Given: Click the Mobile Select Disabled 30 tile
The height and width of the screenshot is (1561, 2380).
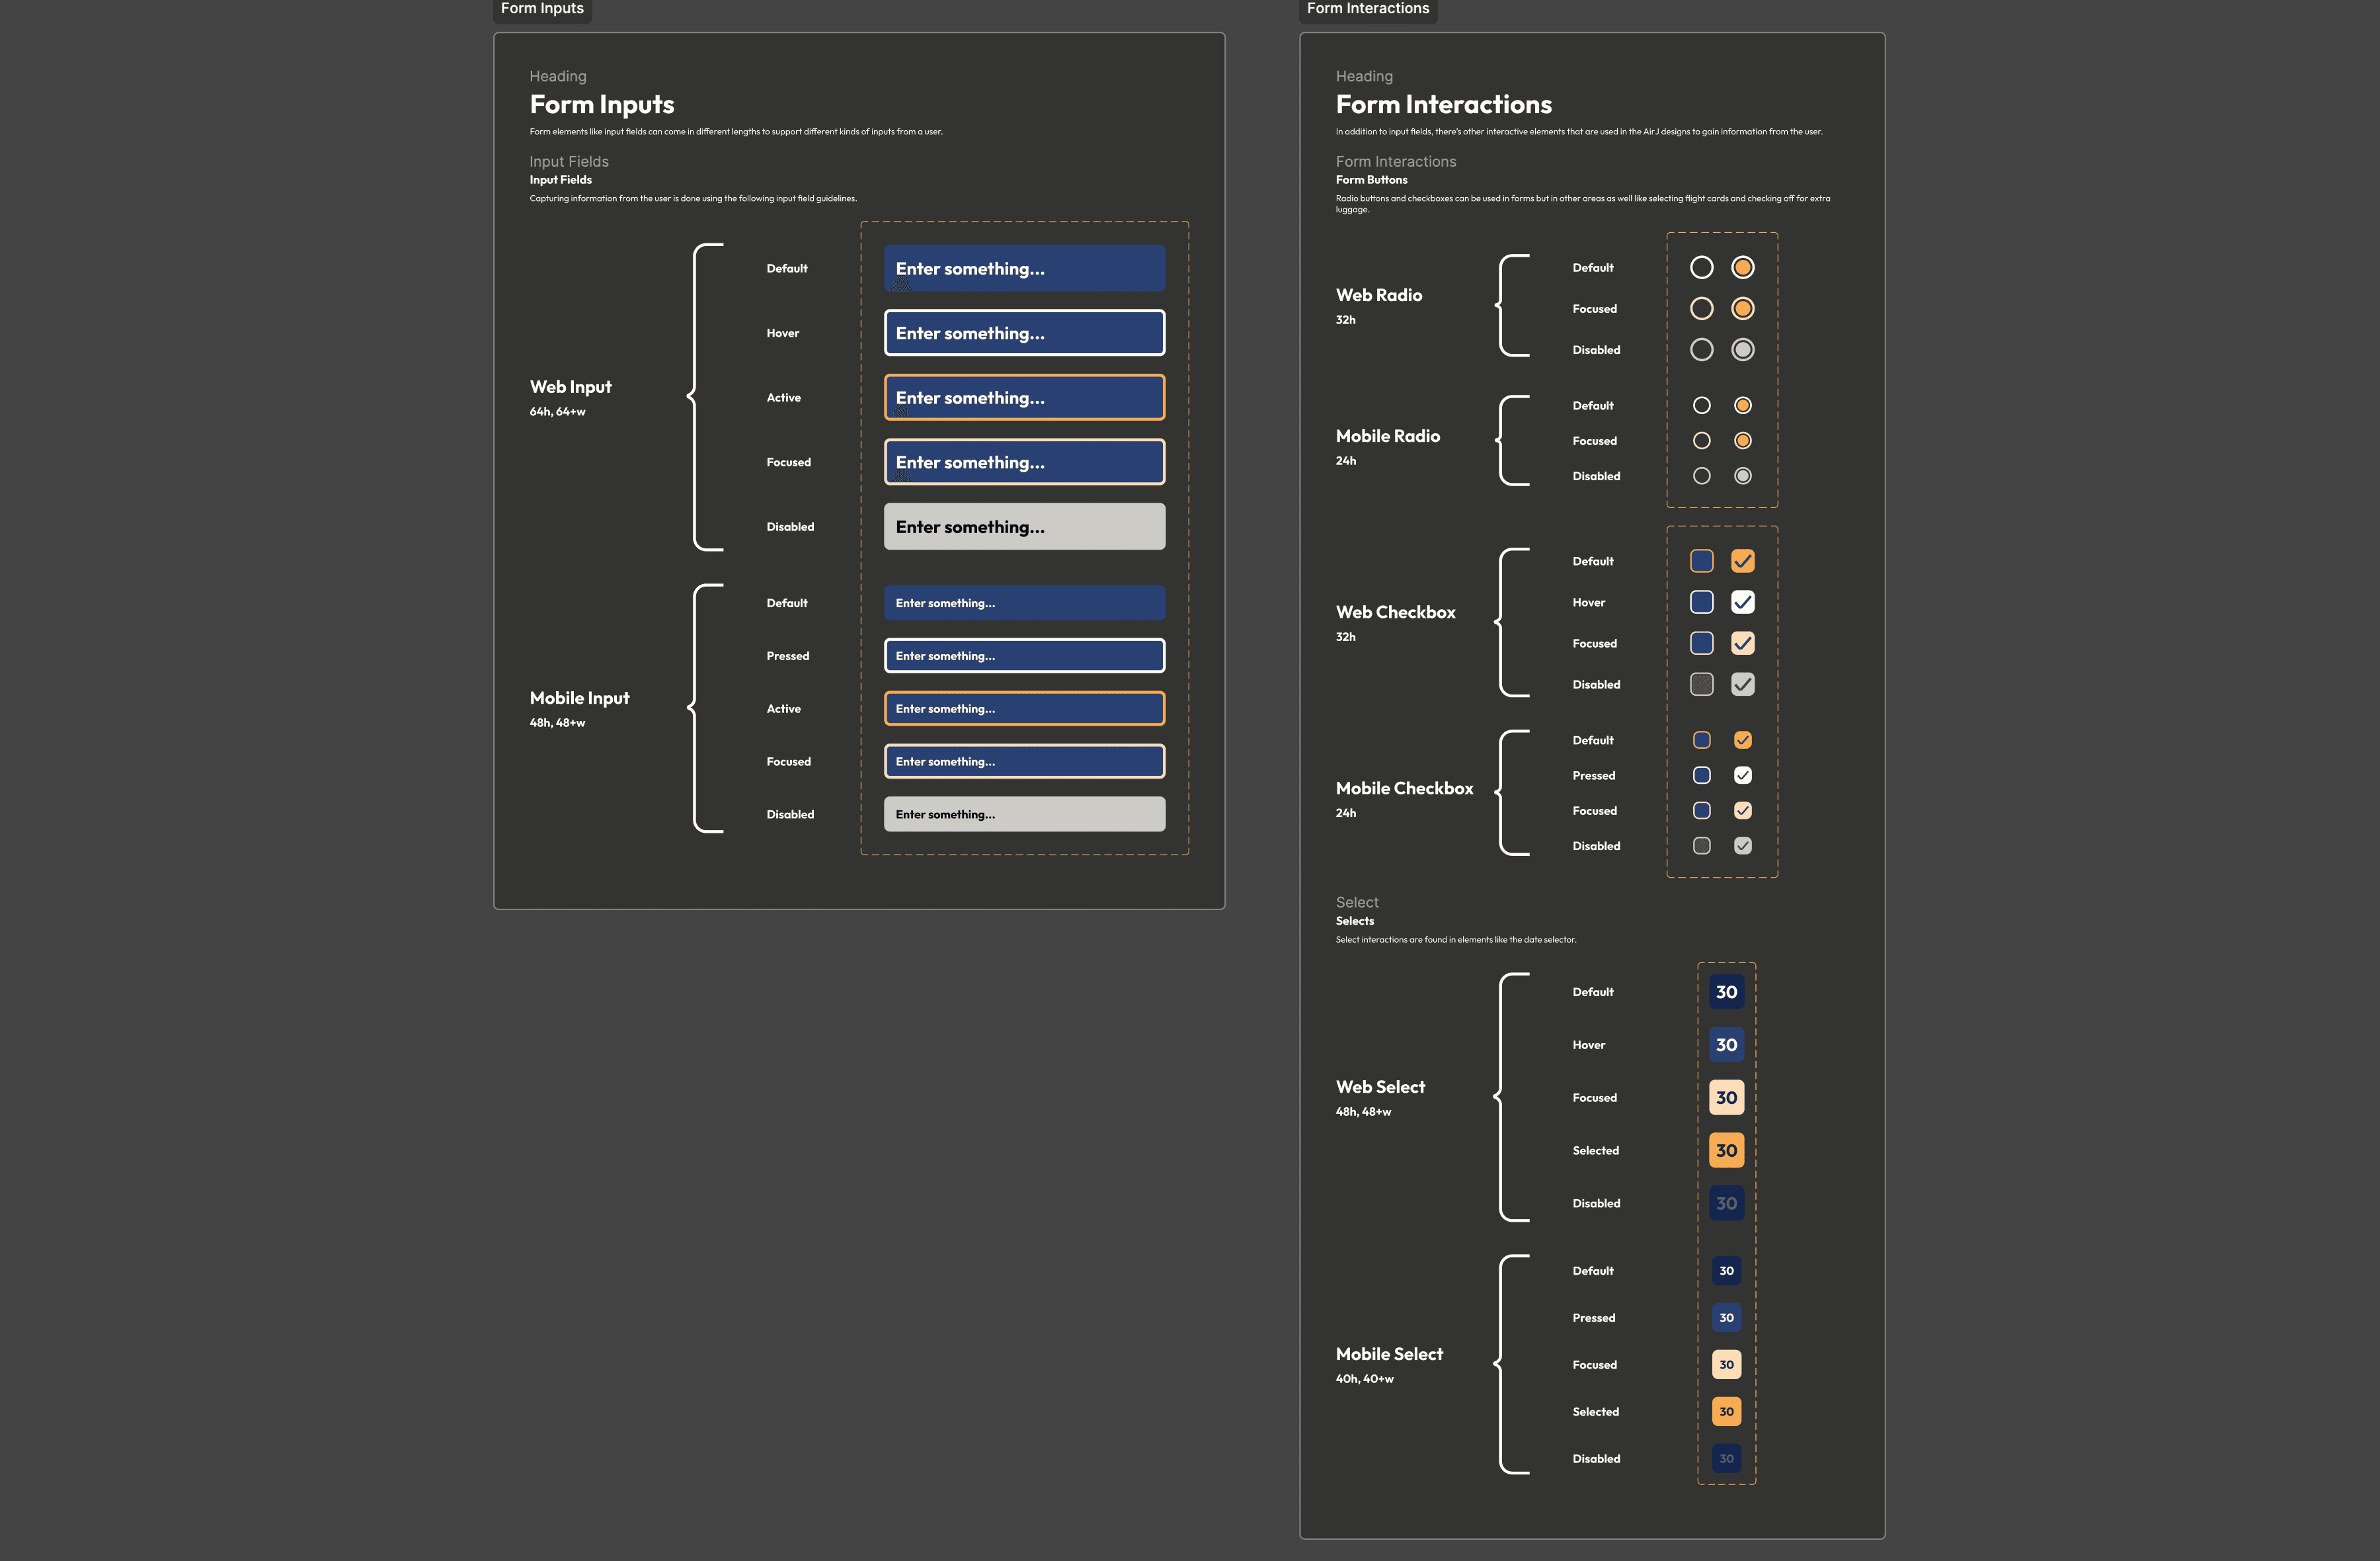Looking at the screenshot, I should pyautogui.click(x=1726, y=1459).
